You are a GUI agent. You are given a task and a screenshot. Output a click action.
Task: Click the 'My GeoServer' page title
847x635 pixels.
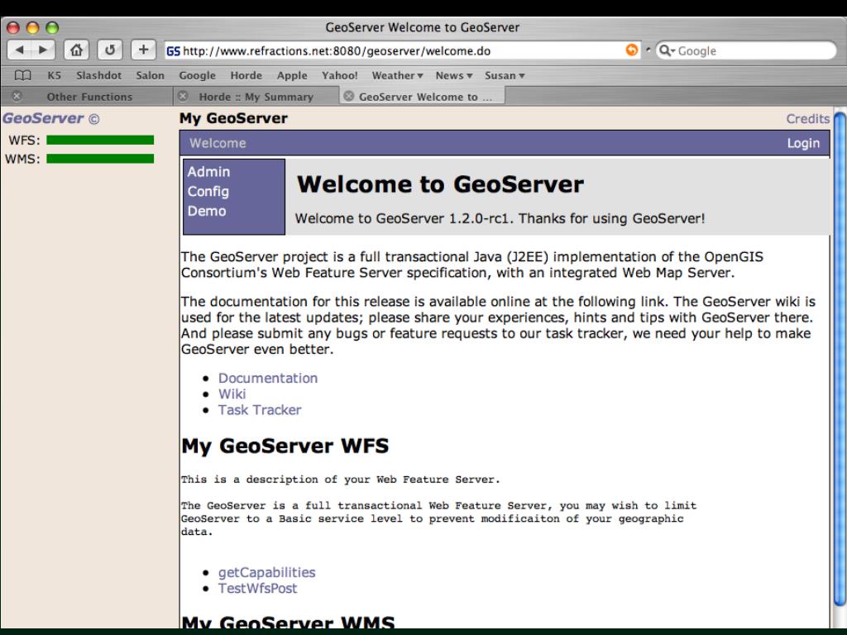click(x=233, y=118)
